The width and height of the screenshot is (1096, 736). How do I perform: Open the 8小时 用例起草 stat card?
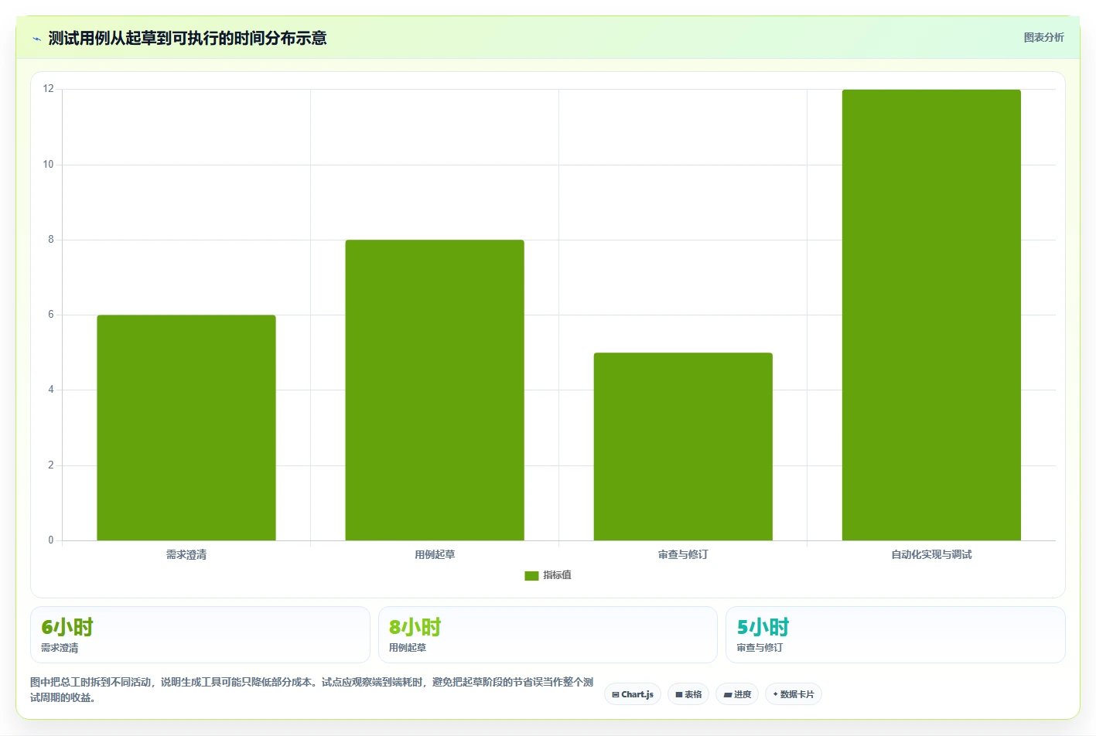[x=548, y=635]
